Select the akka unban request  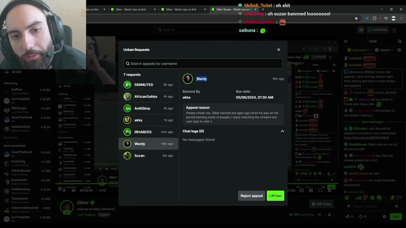(148, 120)
